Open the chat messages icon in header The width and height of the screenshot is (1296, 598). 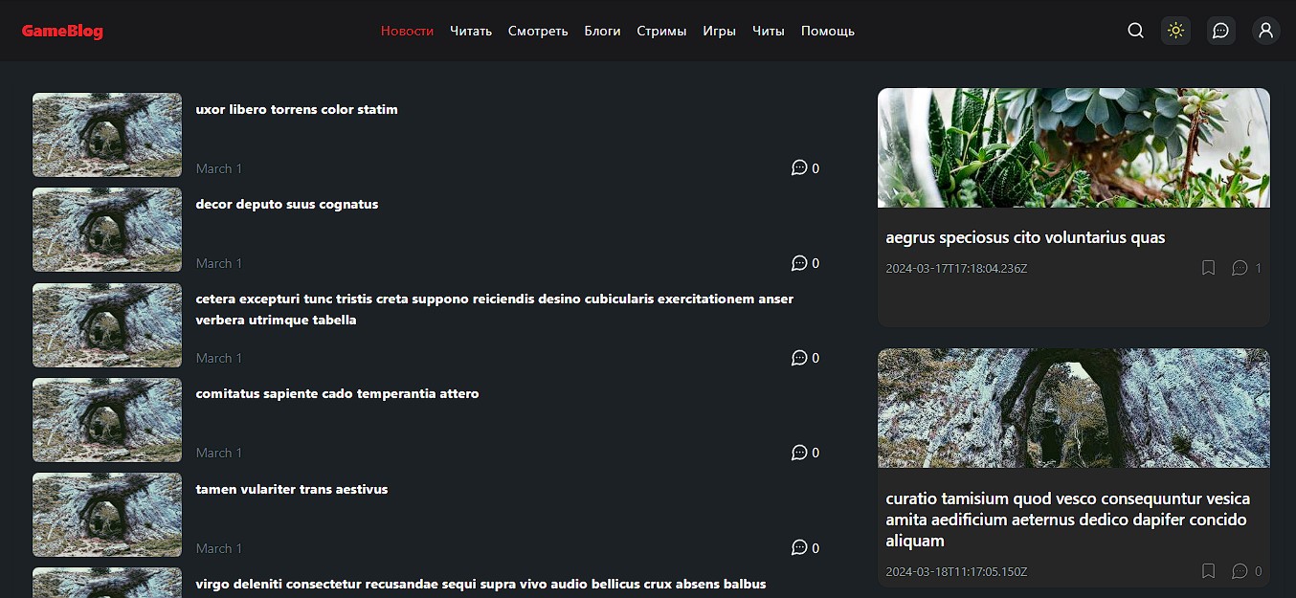coord(1220,31)
